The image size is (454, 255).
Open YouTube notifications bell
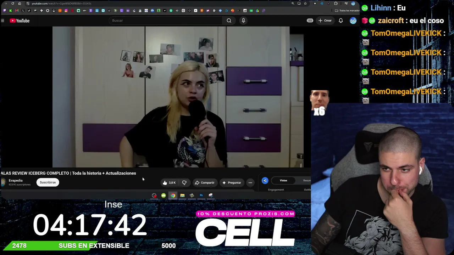(x=340, y=21)
